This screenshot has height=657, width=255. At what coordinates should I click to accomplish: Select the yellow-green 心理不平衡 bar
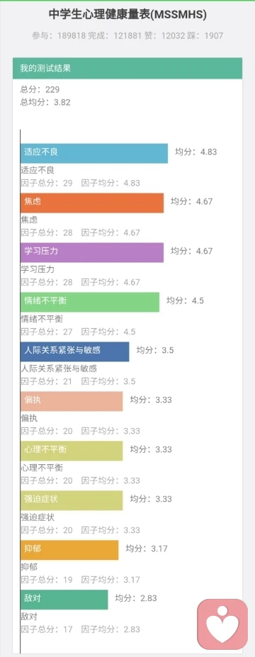(72, 451)
